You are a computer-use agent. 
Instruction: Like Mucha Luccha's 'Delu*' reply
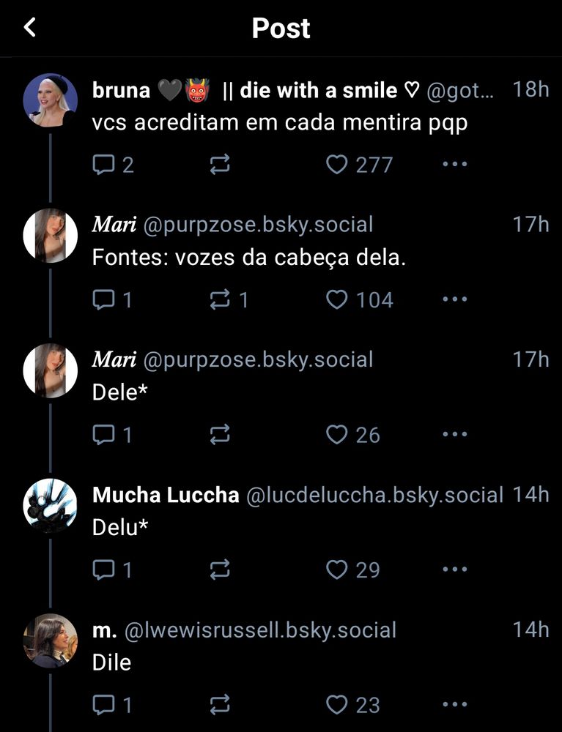pyautogui.click(x=352, y=569)
